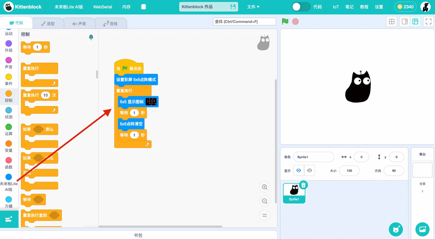The image size is (435, 239).
Task: Switch to the 造型 costumes tab
Action: pyautogui.click(x=48, y=24)
